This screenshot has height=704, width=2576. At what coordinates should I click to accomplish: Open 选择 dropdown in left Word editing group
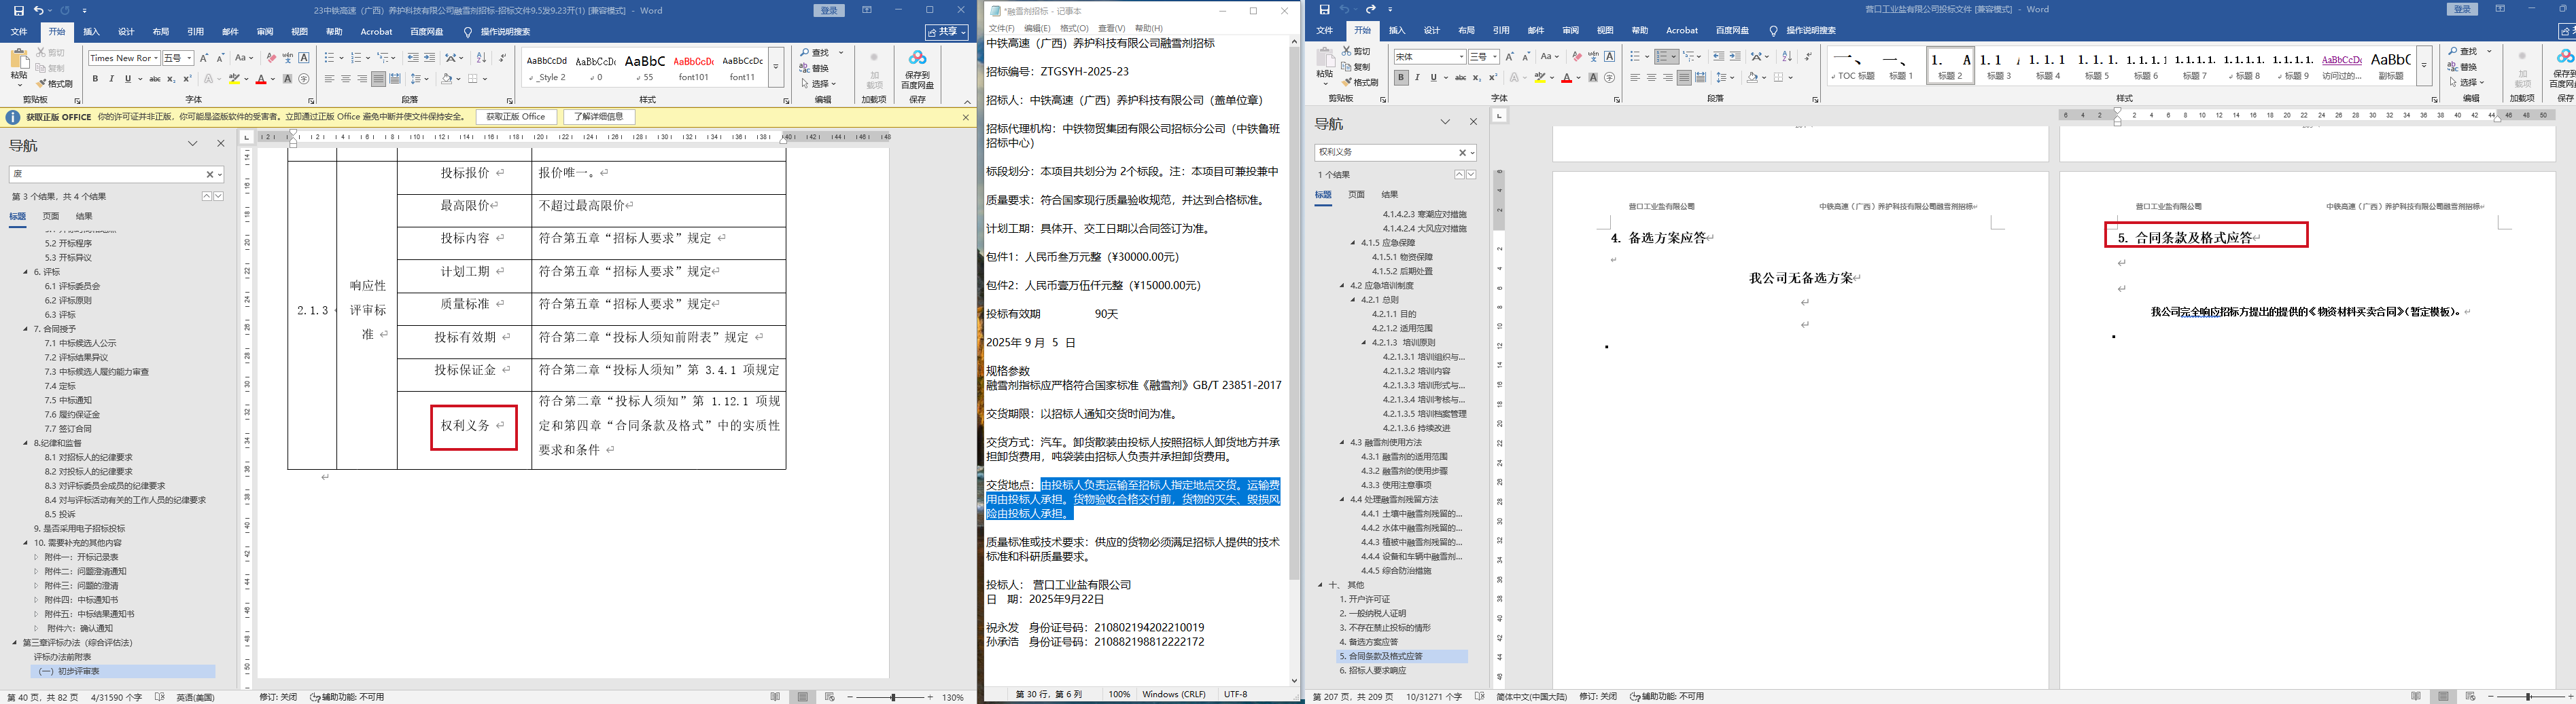818,84
